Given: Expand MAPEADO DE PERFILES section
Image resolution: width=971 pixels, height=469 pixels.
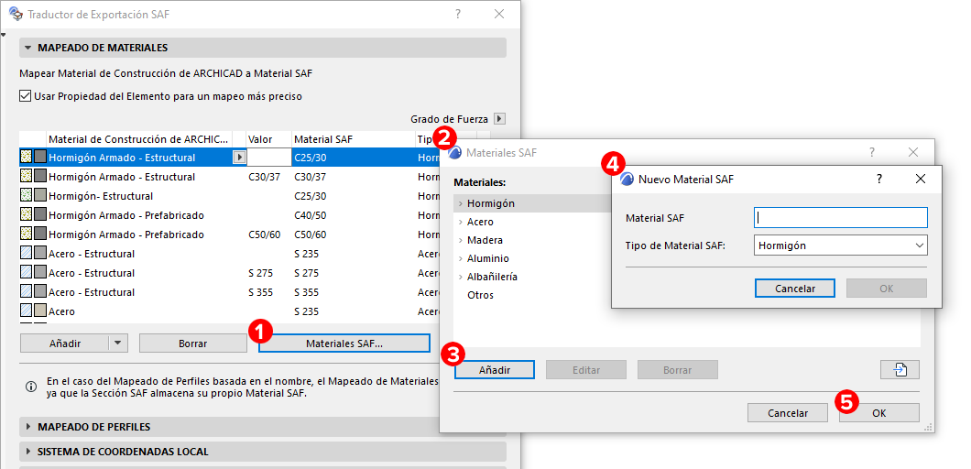Looking at the screenshot, I should [28, 427].
